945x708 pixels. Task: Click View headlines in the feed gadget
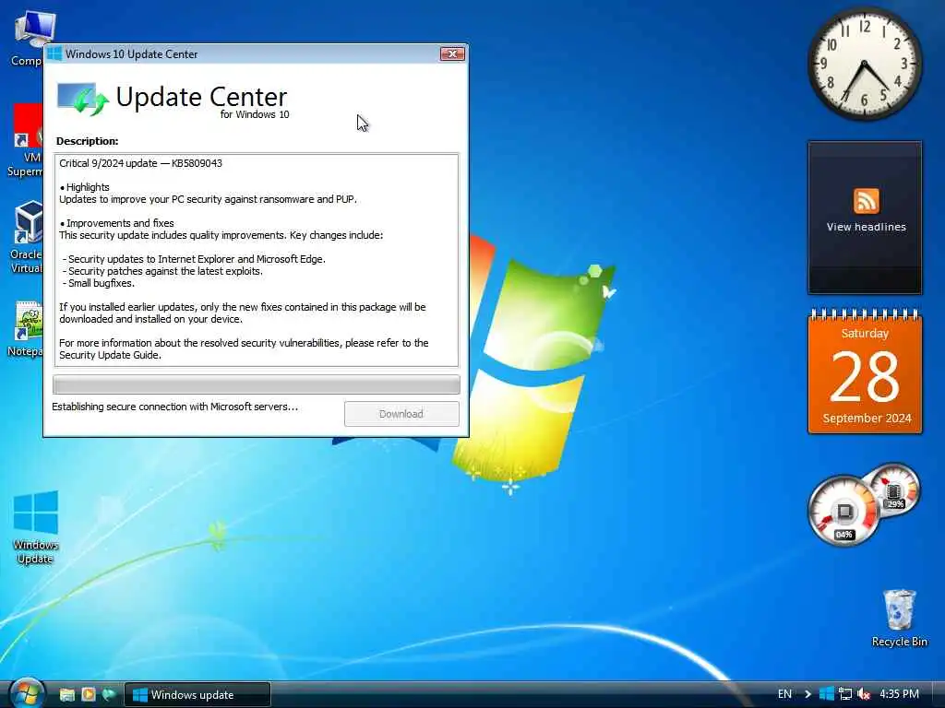[866, 227]
